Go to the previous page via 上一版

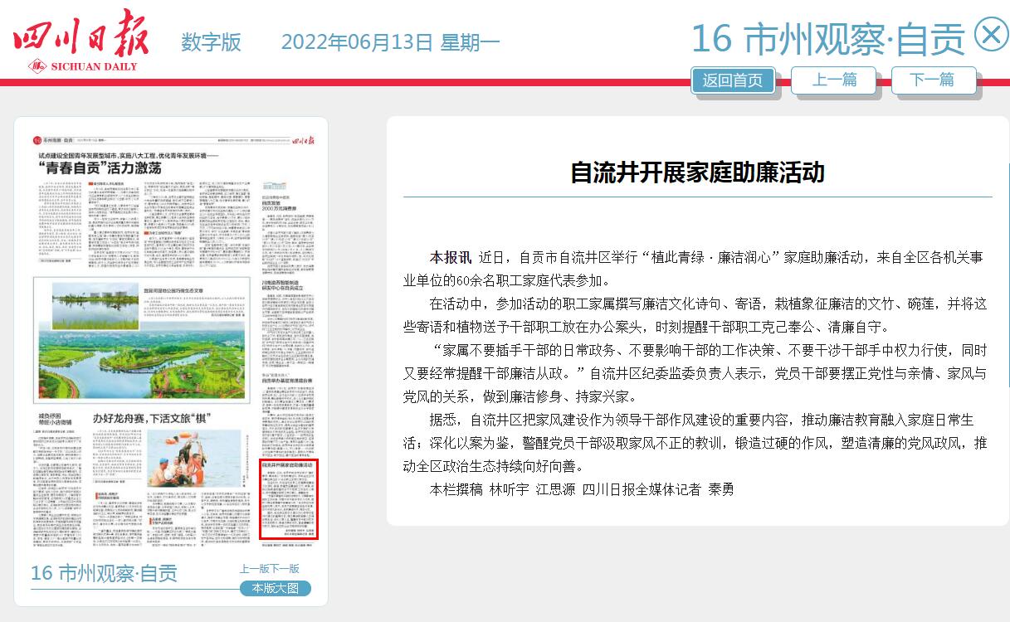(254, 569)
